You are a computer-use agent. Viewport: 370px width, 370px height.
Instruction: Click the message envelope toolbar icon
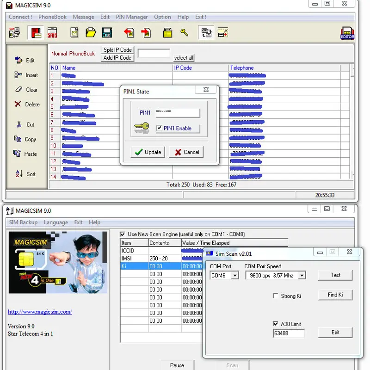[x=74, y=32]
